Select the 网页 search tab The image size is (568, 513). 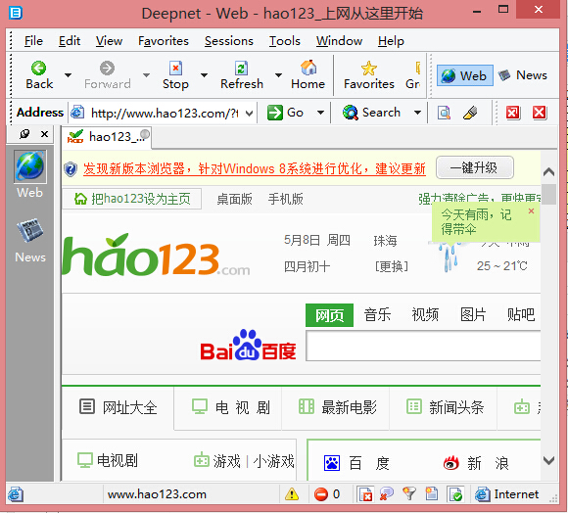[329, 315]
